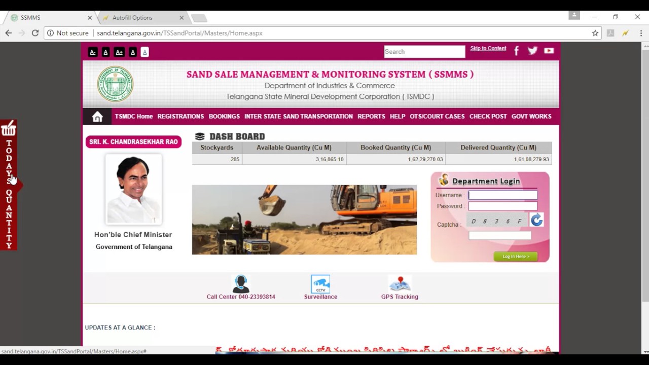Click the Username input field

point(503,195)
